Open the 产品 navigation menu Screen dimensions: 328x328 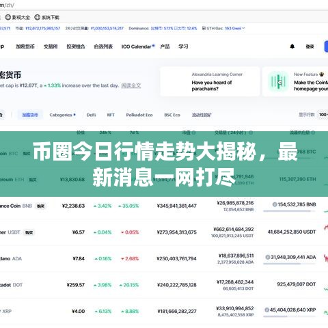pyautogui.click(x=165, y=46)
